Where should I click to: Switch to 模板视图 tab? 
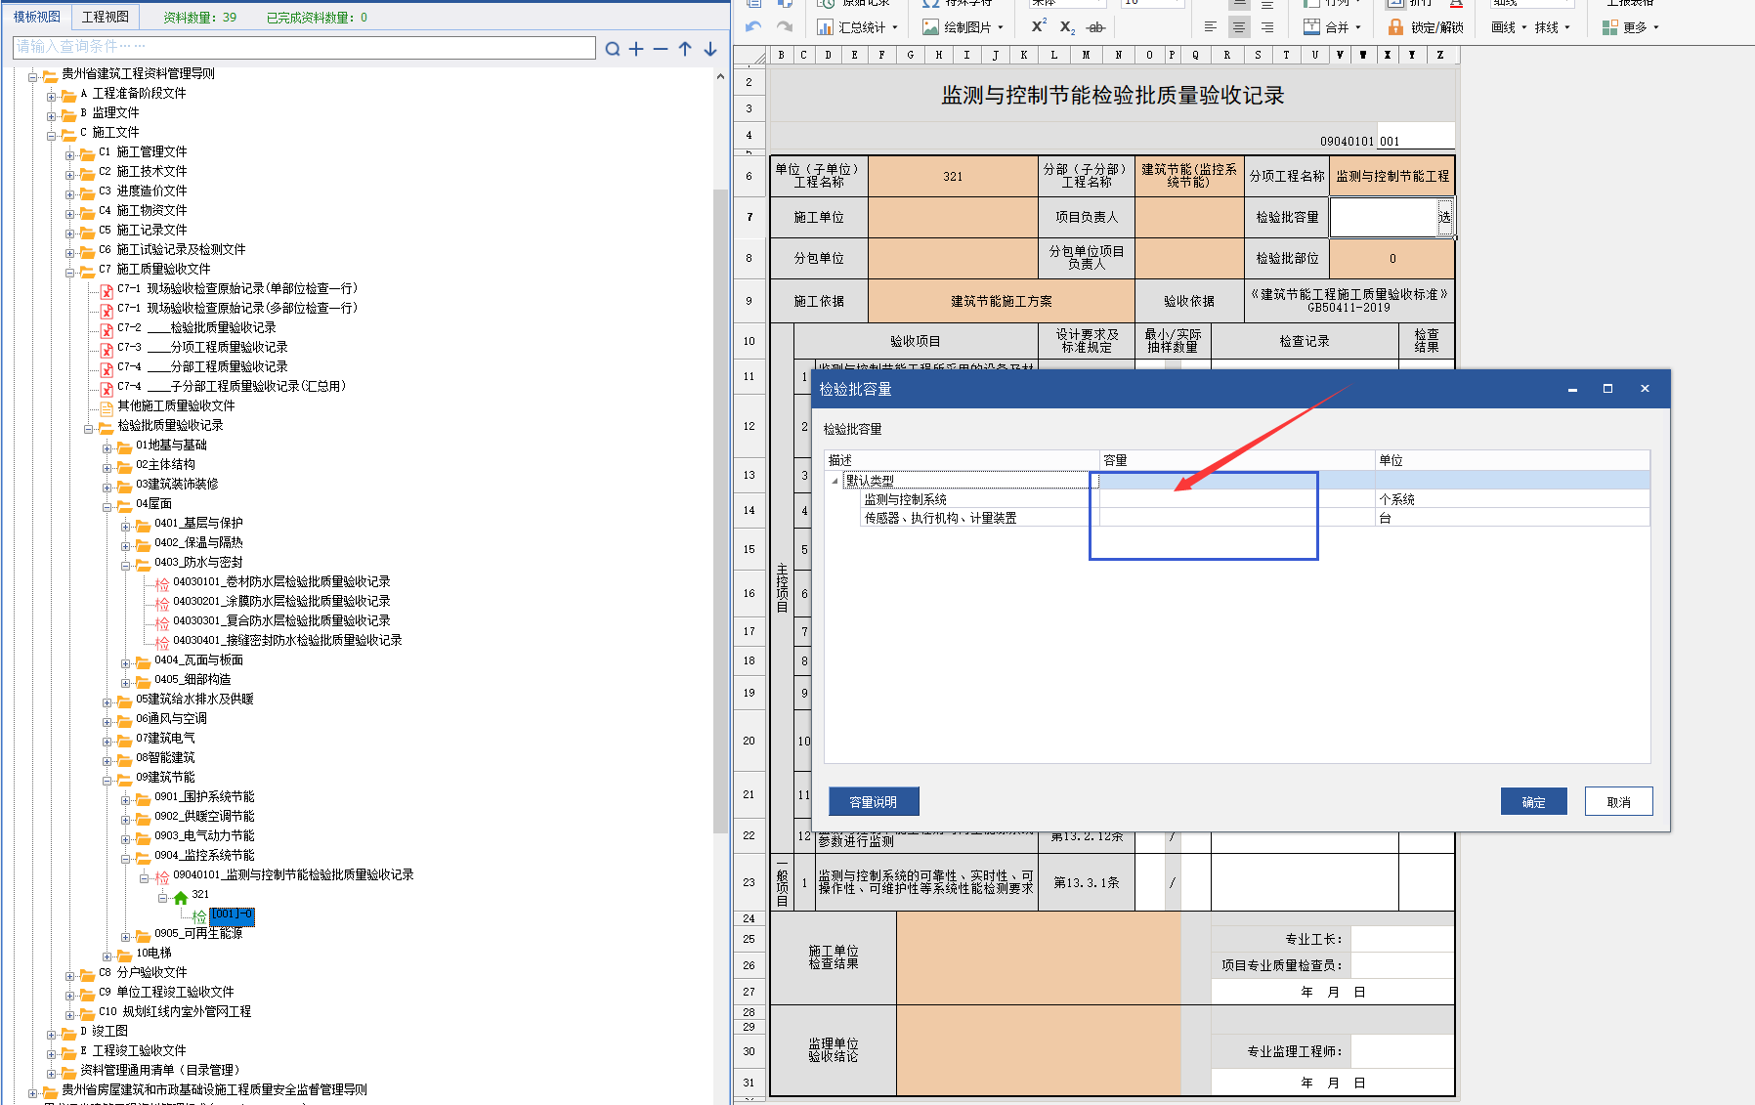click(36, 17)
